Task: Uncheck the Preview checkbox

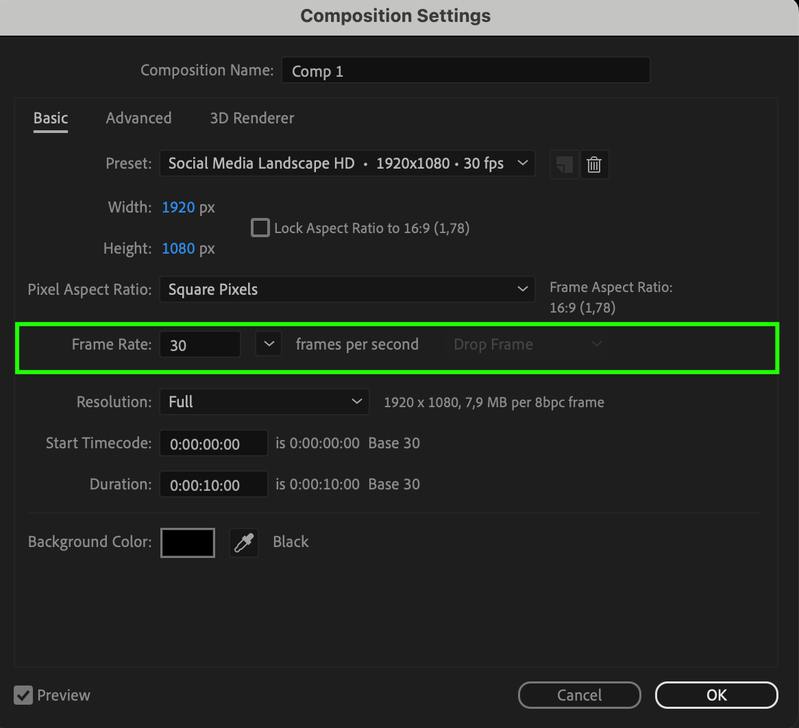Action: pyautogui.click(x=23, y=695)
